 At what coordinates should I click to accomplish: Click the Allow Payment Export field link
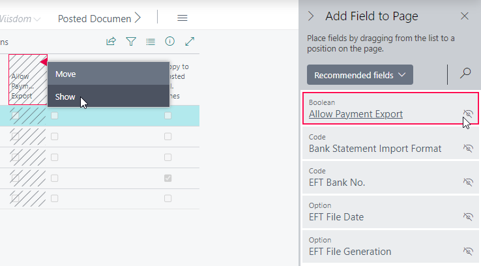coord(355,114)
